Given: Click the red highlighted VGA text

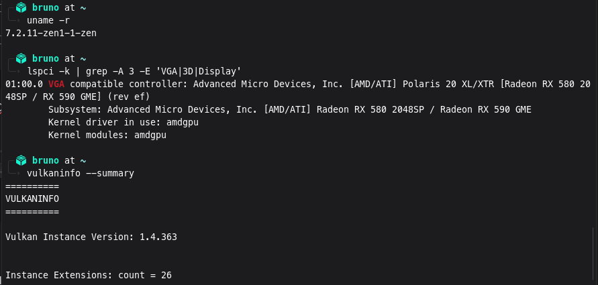Looking at the screenshot, I should [x=56, y=84].
